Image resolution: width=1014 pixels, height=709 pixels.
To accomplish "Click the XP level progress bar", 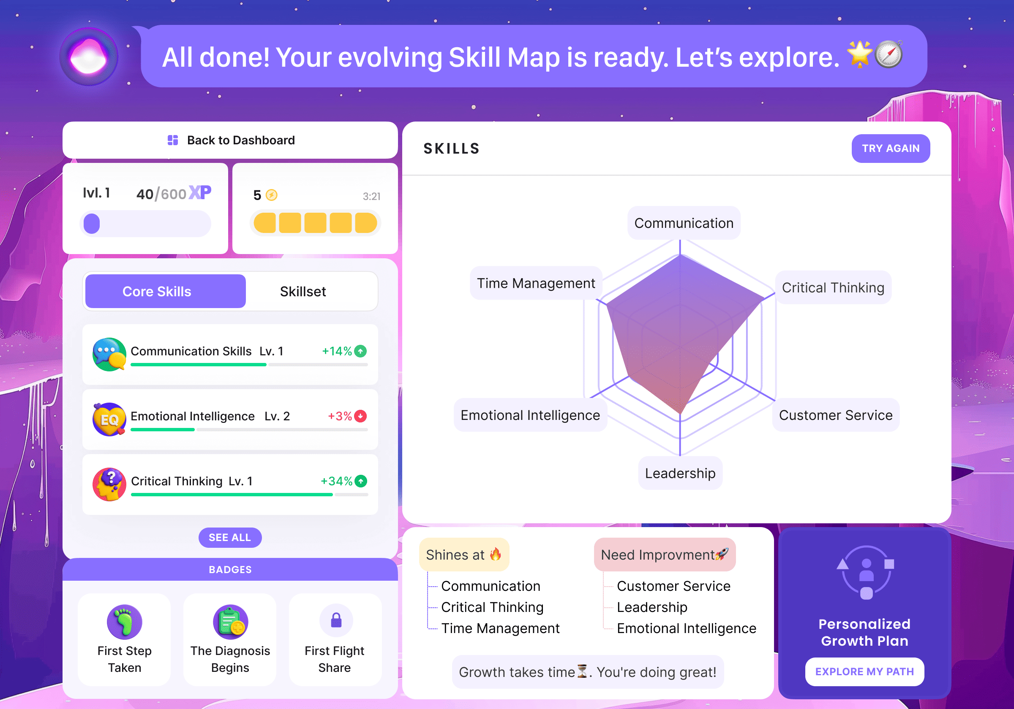I will pyautogui.click(x=145, y=224).
